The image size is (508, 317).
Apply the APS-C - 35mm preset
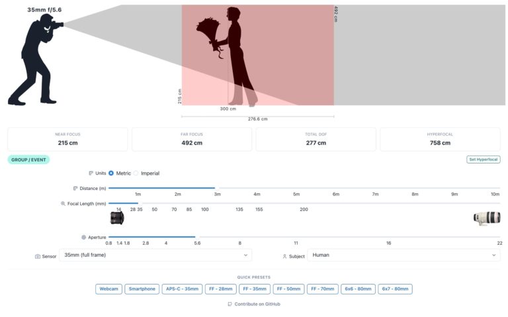pos(182,289)
